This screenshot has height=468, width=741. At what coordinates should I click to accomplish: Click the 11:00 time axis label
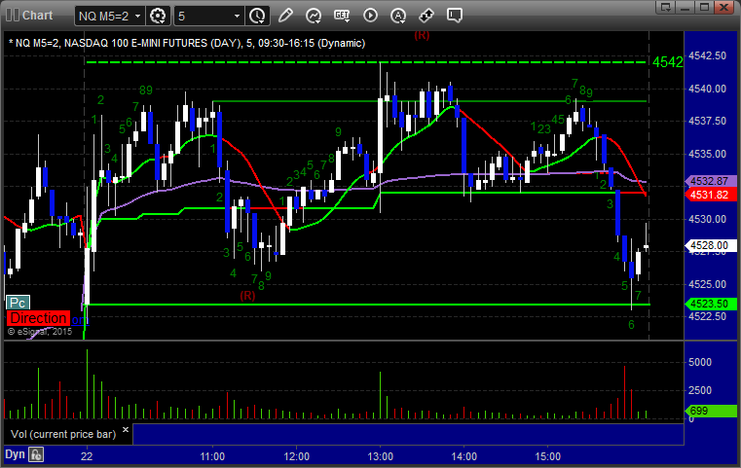[x=212, y=456]
